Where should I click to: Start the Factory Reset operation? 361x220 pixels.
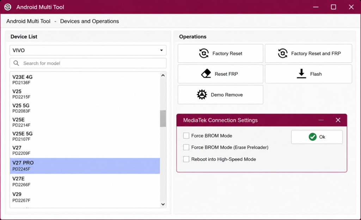coord(220,53)
